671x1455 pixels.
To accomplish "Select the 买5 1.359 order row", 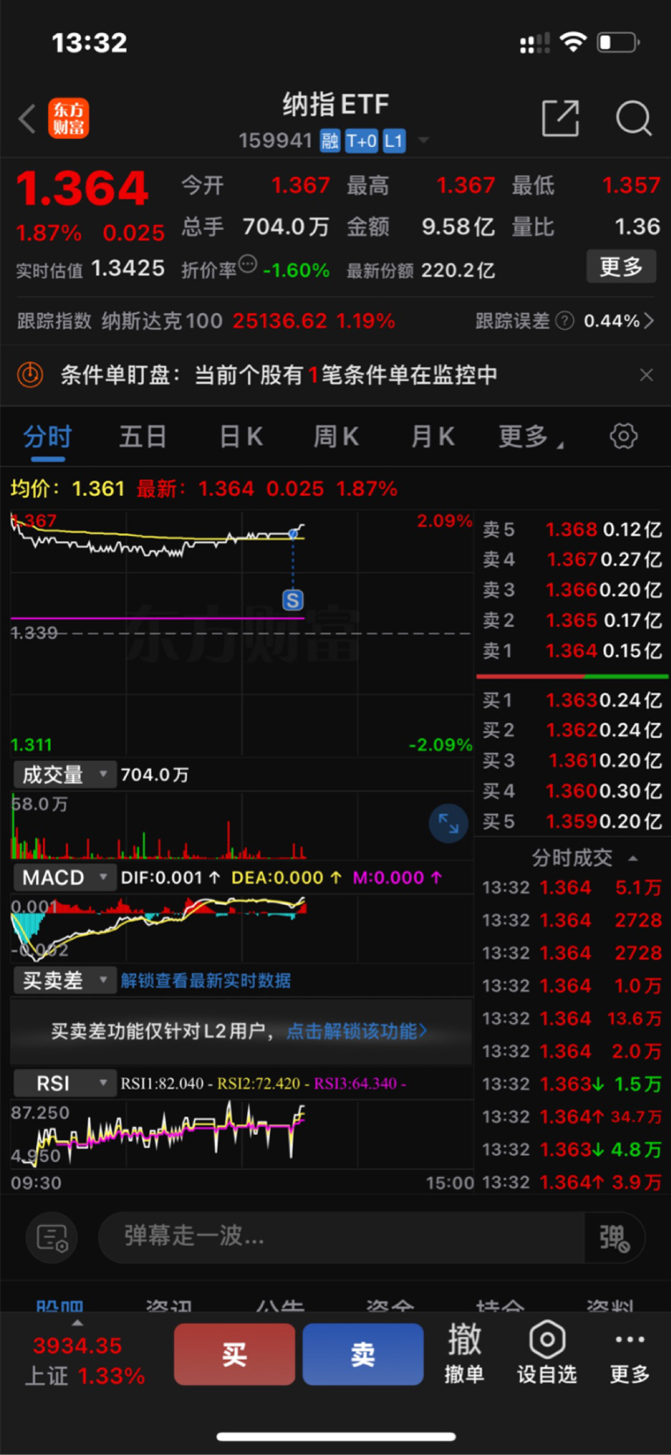I will (571, 822).
